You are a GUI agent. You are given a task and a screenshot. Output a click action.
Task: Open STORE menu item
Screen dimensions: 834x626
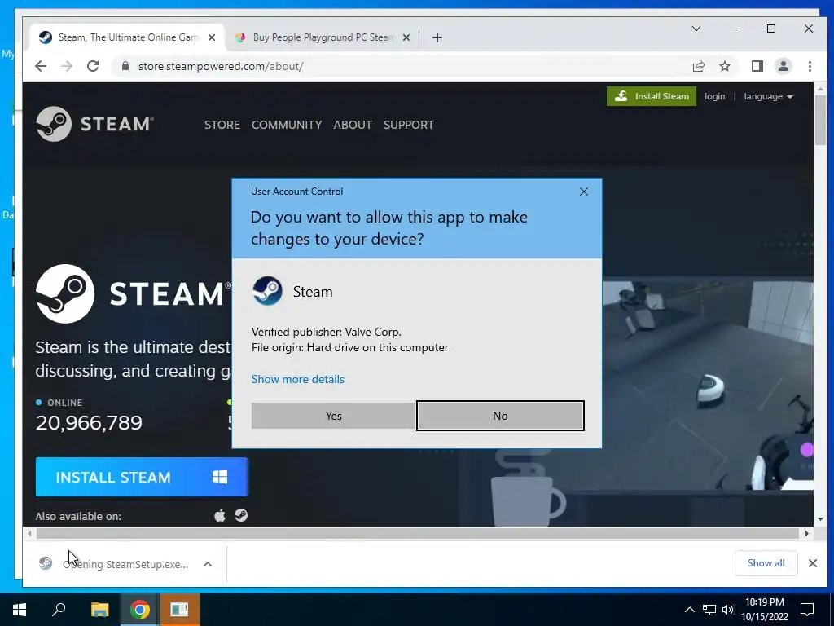pos(222,125)
